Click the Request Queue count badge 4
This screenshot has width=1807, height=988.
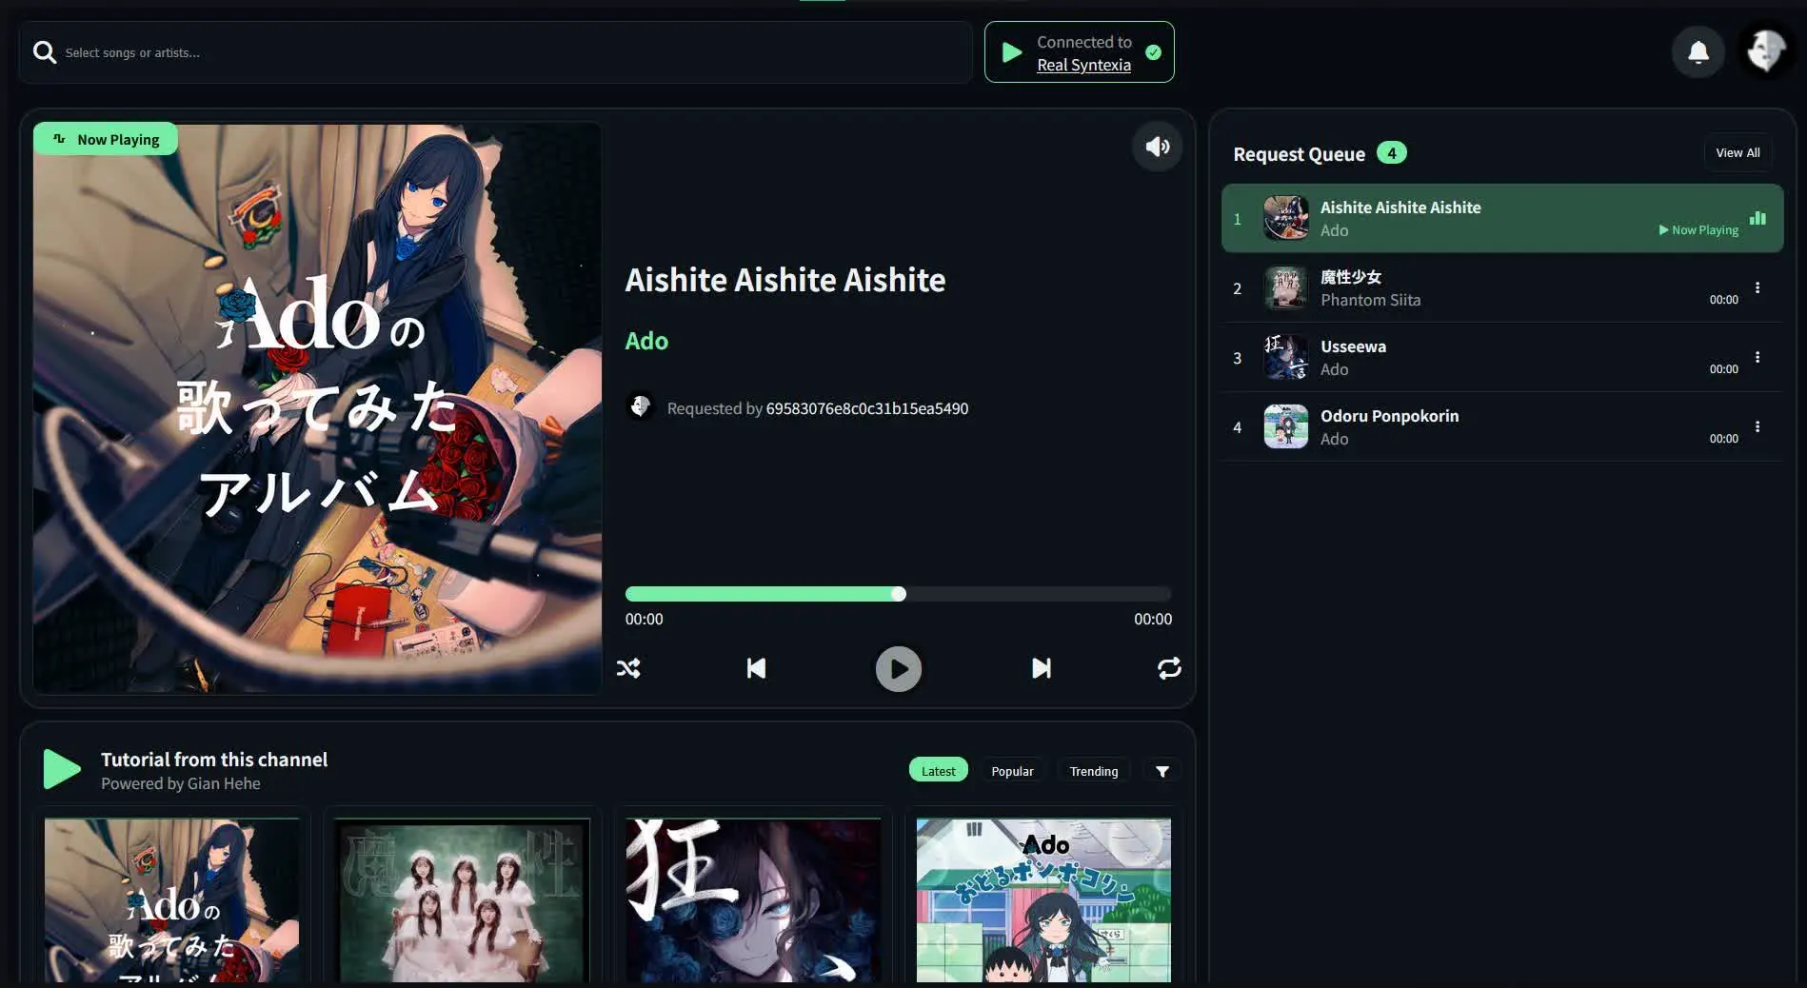(x=1391, y=152)
